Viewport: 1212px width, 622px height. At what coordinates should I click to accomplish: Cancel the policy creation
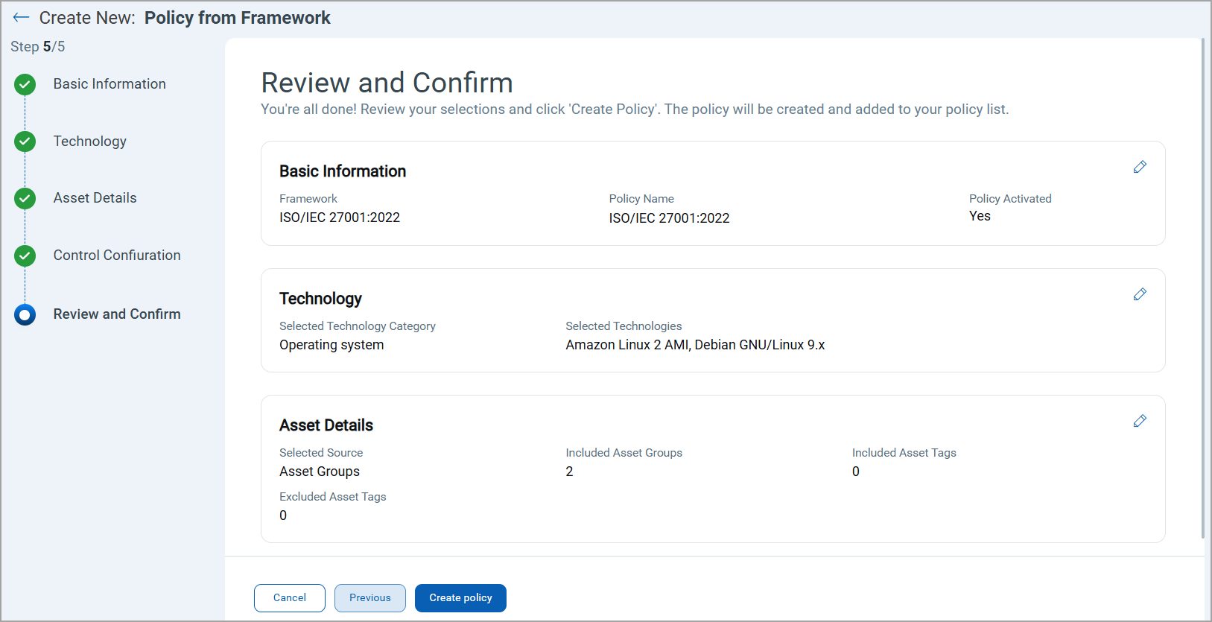click(x=289, y=598)
